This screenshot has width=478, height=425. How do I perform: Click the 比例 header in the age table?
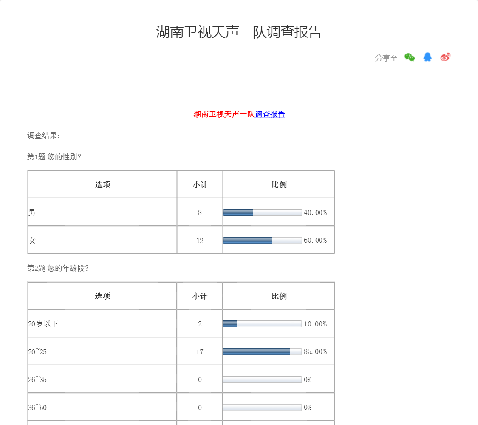coord(279,296)
